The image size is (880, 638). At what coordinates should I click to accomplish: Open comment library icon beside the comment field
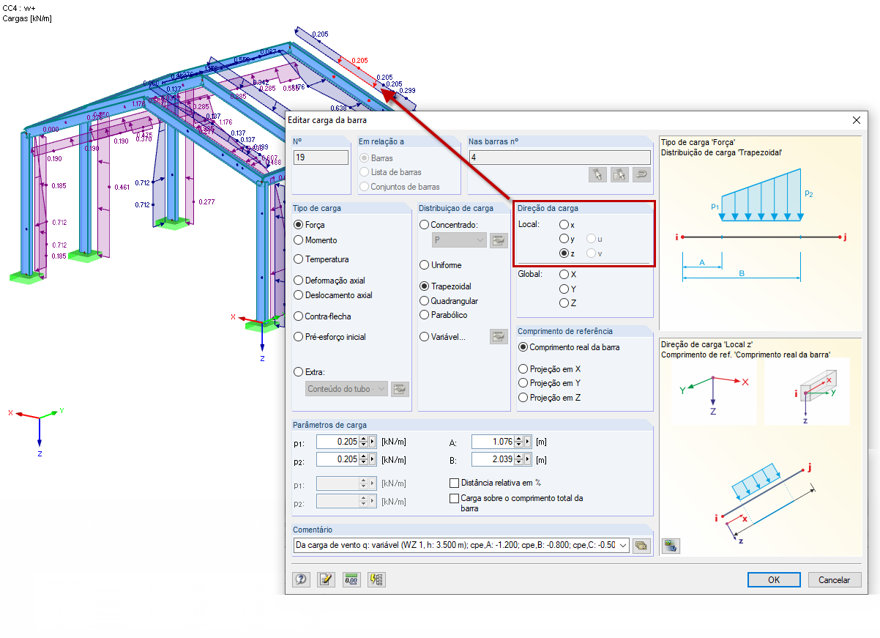click(641, 545)
